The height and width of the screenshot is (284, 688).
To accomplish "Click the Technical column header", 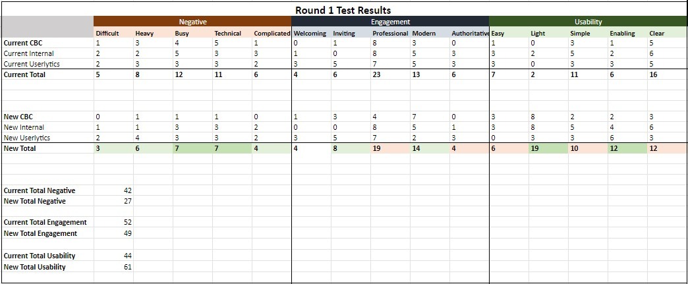I will tap(227, 33).
